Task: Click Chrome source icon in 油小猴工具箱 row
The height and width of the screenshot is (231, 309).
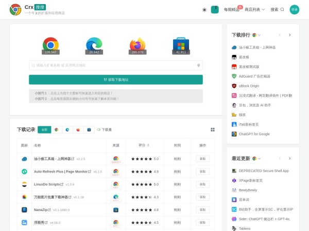Action: tap(116, 158)
